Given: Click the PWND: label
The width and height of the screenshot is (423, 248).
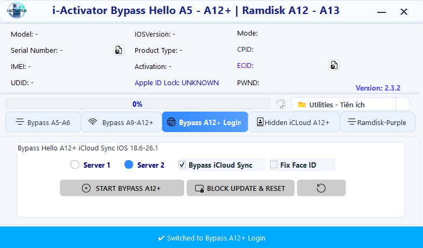Looking at the screenshot, I should point(248,82).
